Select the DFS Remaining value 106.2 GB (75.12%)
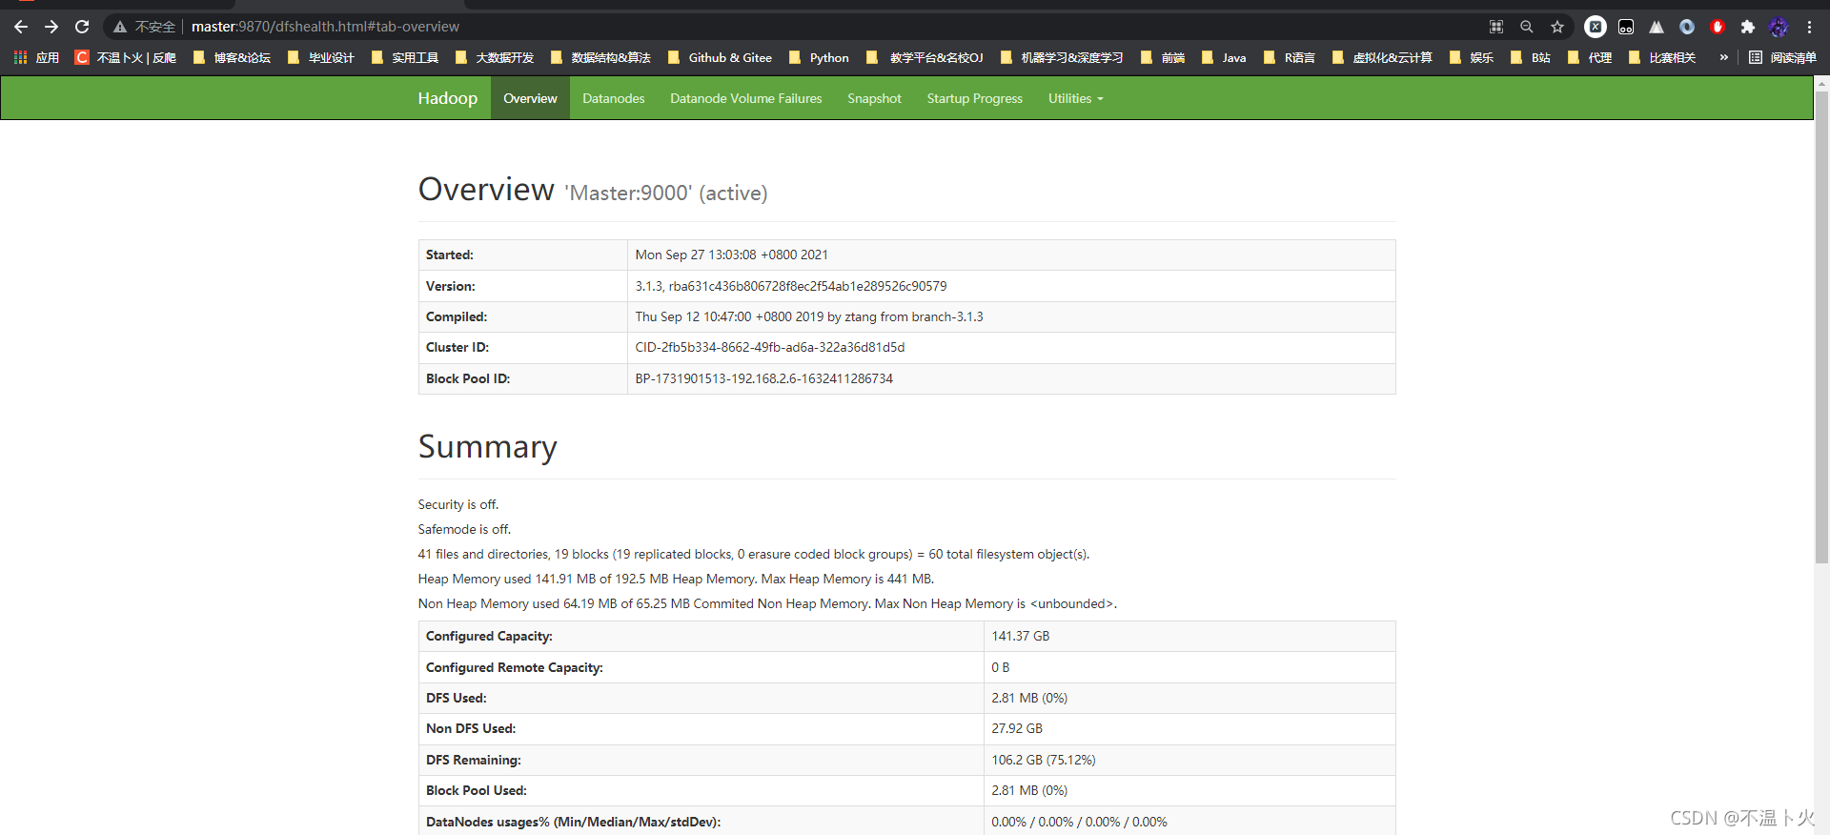The width and height of the screenshot is (1830, 835). point(1044,760)
